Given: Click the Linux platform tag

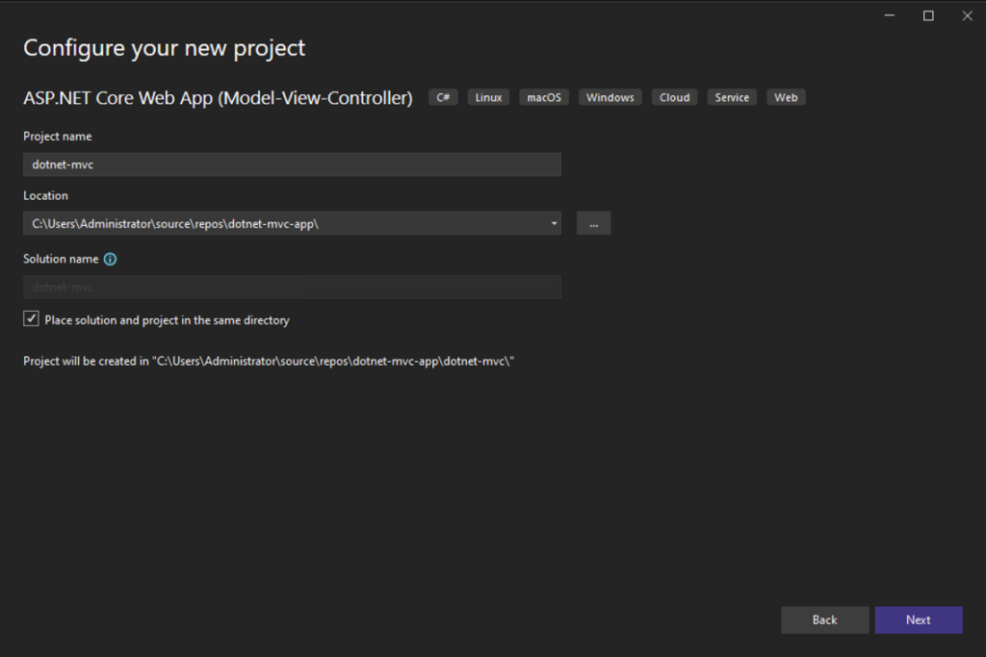Looking at the screenshot, I should [x=487, y=96].
